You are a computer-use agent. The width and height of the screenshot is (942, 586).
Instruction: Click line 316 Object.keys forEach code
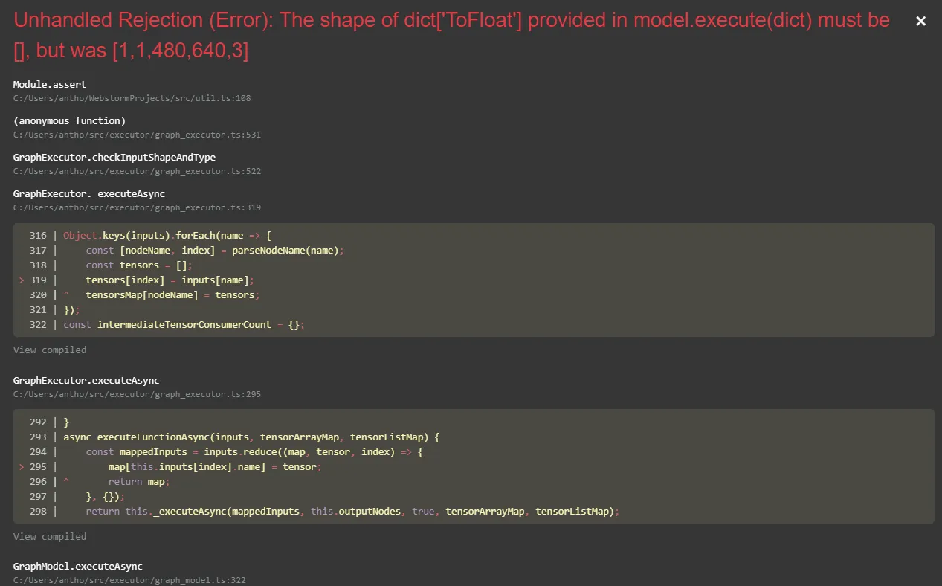[x=167, y=236]
